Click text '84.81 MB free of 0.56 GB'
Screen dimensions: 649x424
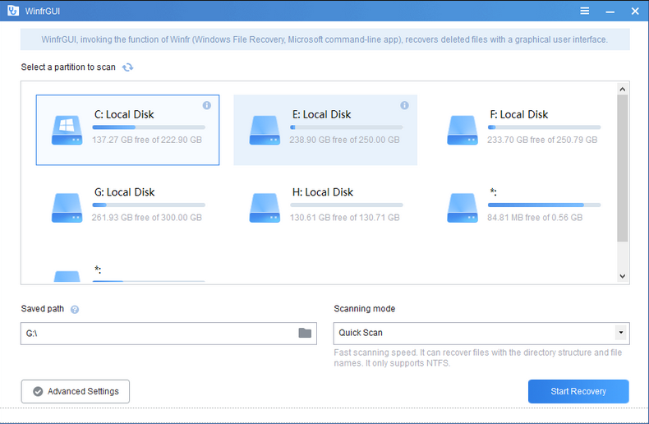click(x=535, y=218)
